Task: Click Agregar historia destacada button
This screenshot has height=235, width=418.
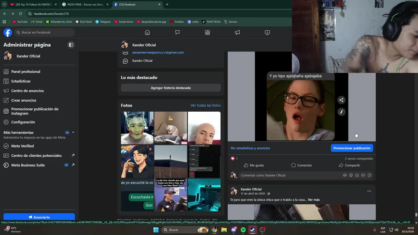Action: pos(171,88)
